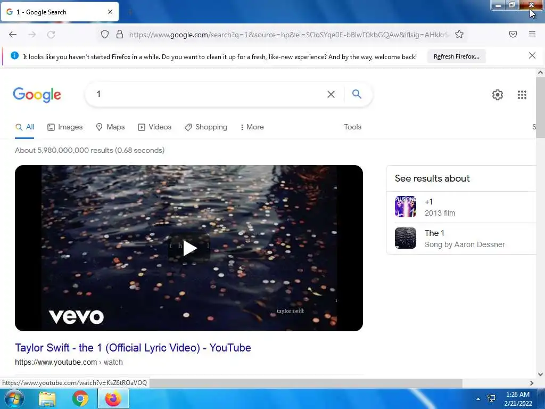Open a new tab with plus button

[130, 12]
